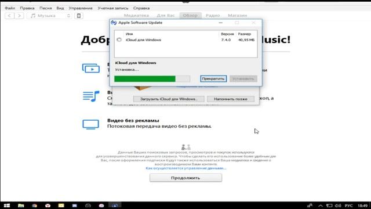371x209 pixels.
Task: Click the Напомнить позже button
Action: pos(231,99)
